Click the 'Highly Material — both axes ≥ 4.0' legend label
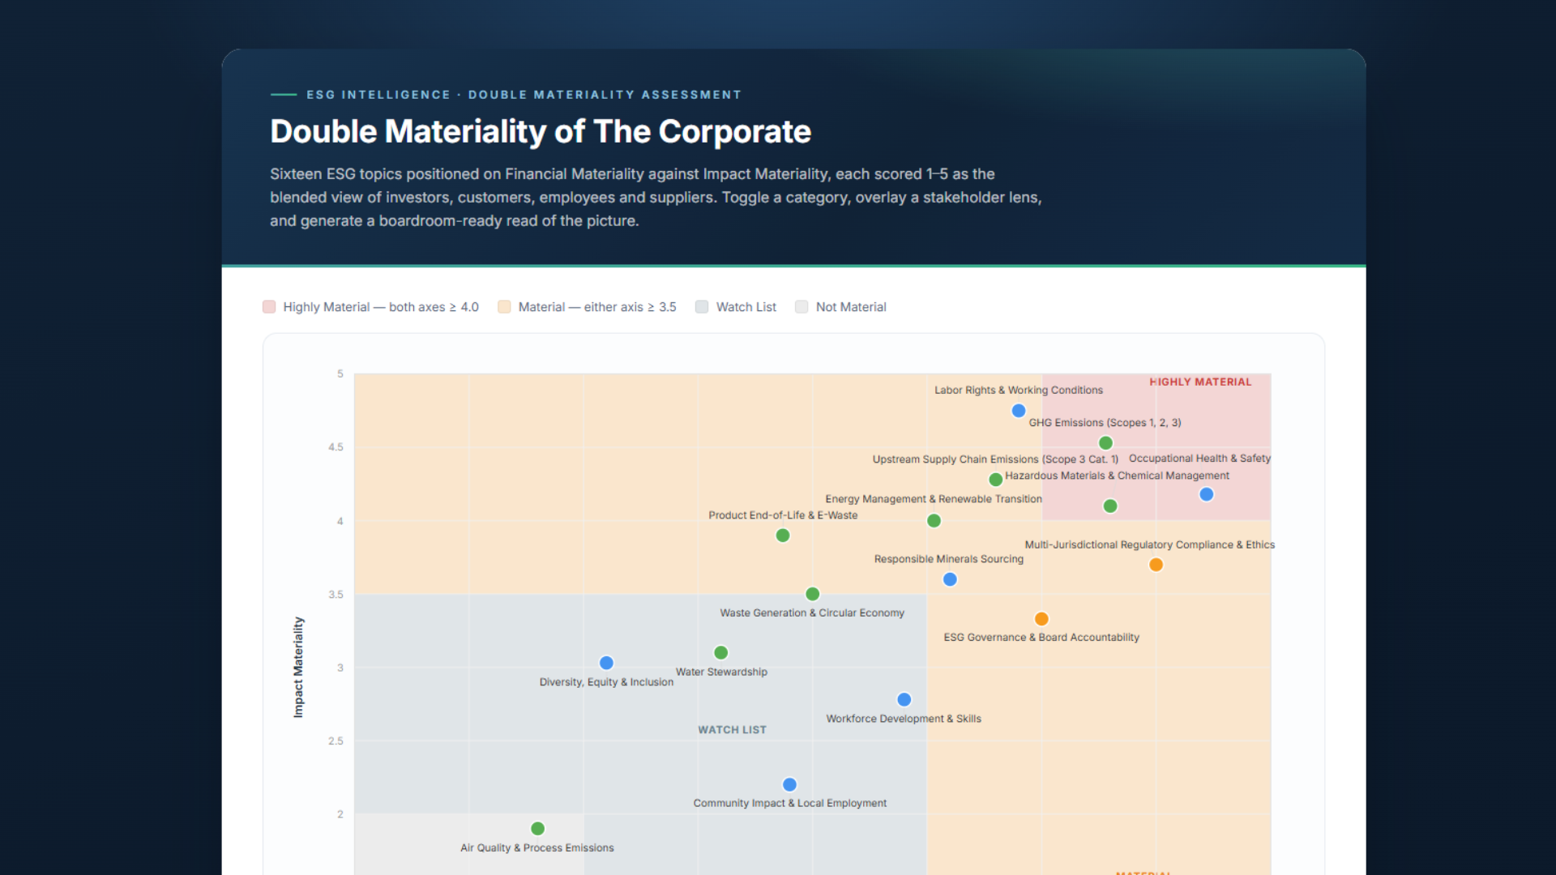The image size is (1556, 875). [381, 307]
